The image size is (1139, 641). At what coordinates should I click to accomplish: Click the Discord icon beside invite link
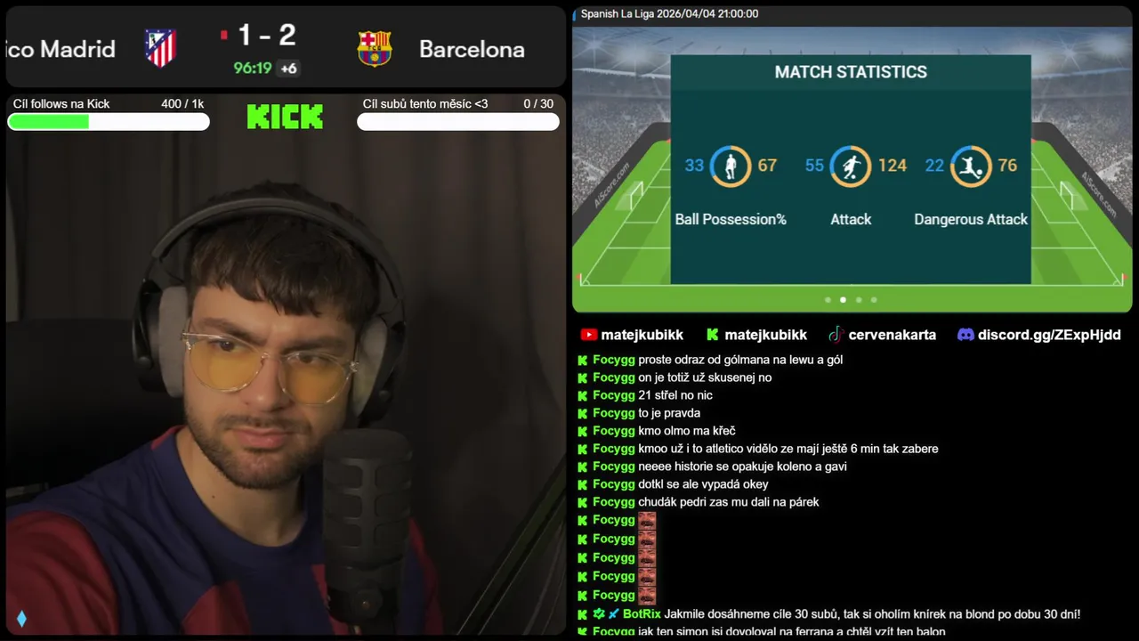(965, 335)
